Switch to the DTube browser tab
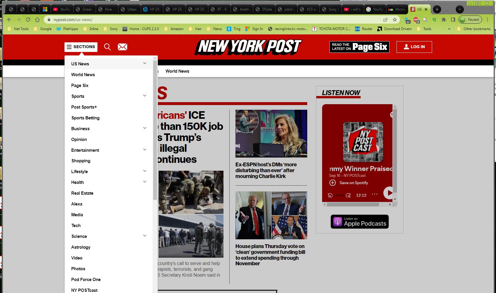 (x=264, y=9)
